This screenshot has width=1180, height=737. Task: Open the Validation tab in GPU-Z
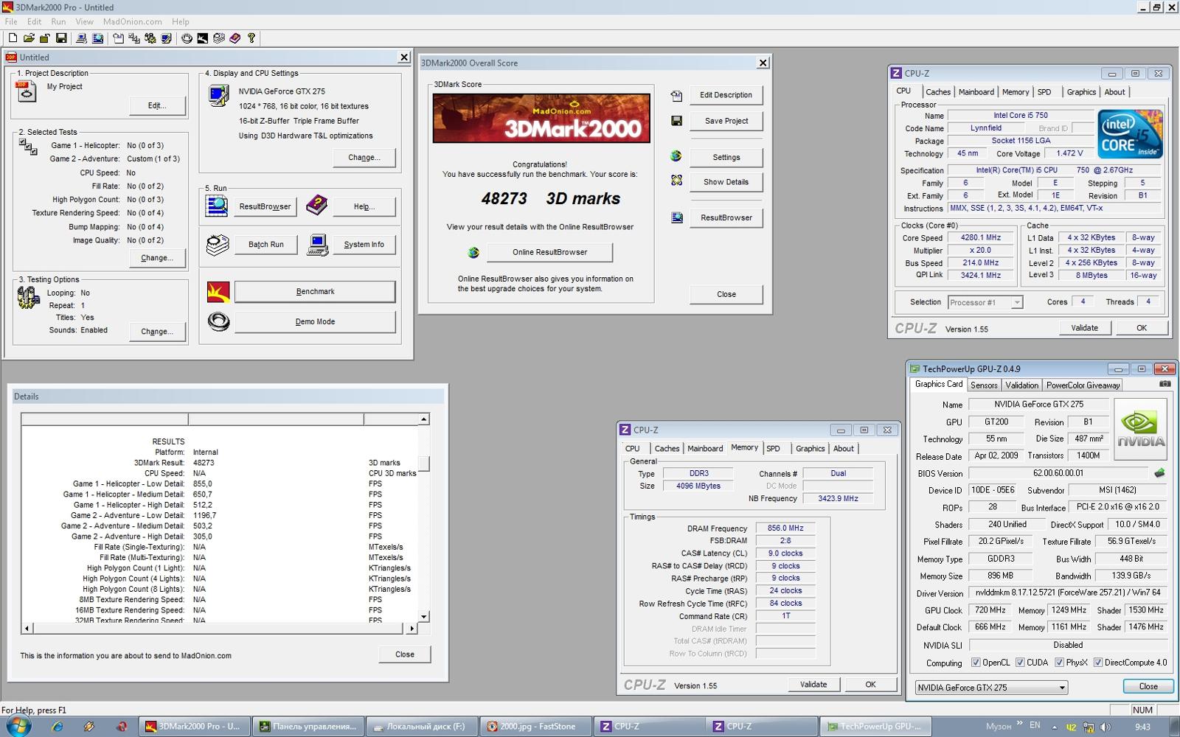point(1021,385)
